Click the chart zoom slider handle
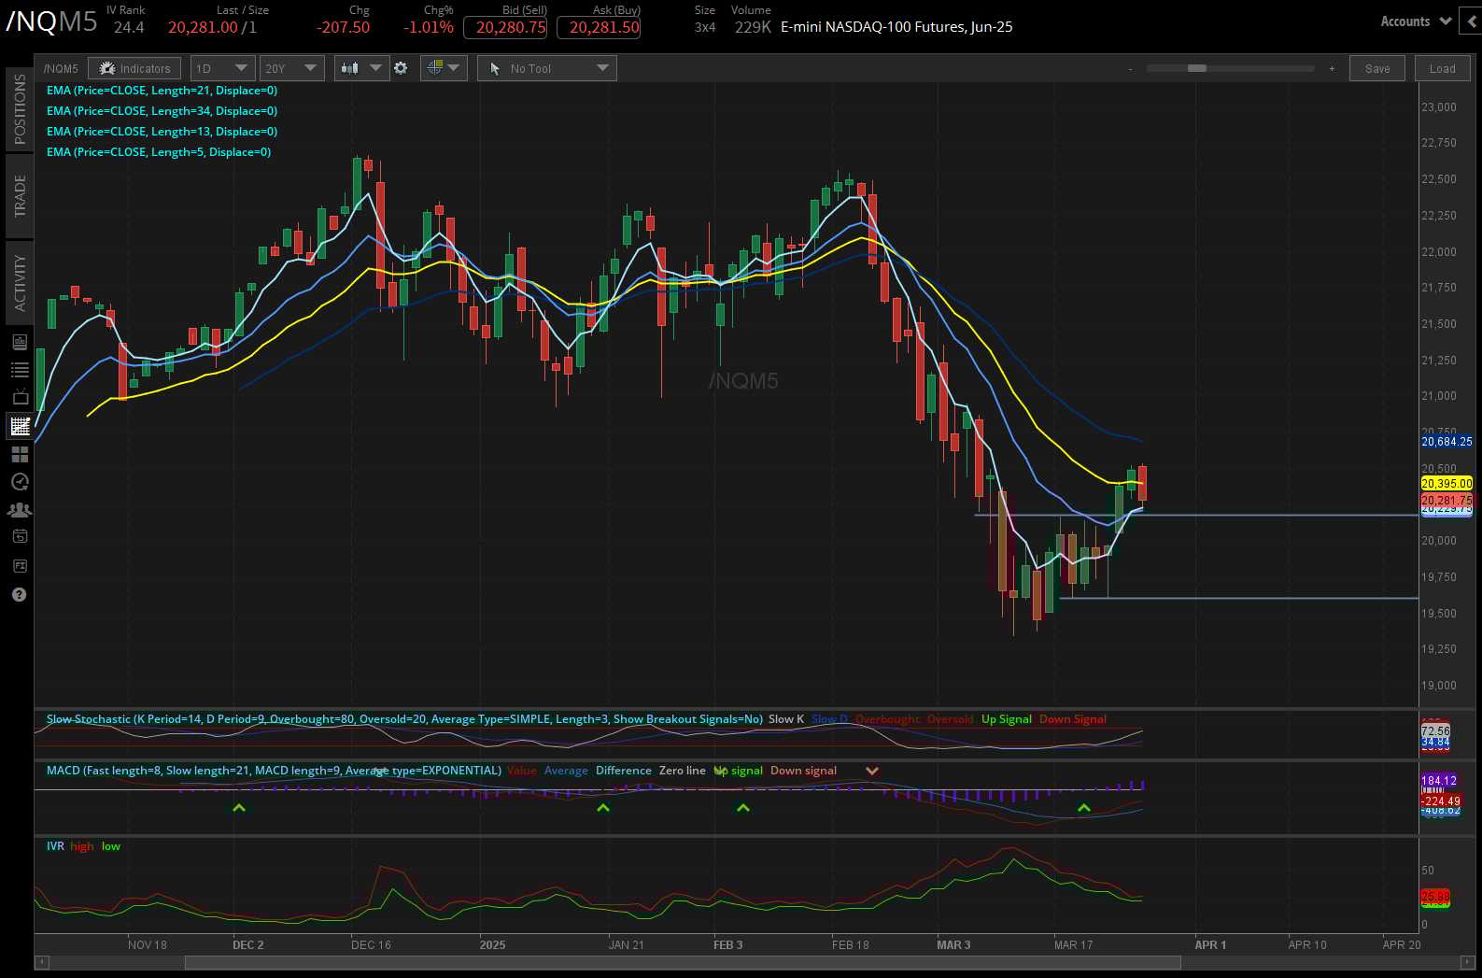 point(1197,68)
